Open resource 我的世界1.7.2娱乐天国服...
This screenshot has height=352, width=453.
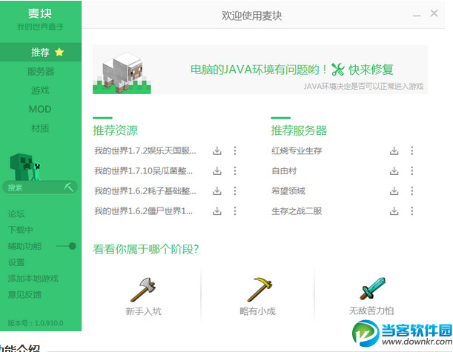[145, 150]
